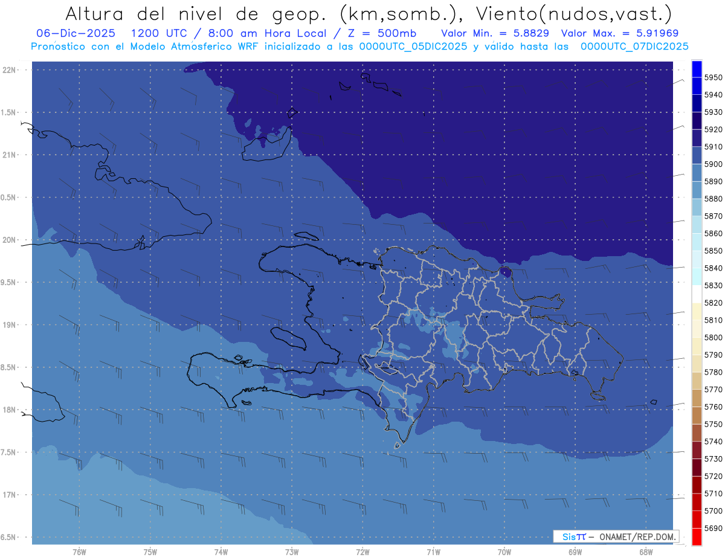This screenshot has width=725, height=560.
Task: Click the 'ONAMET/REP.DOM.' credit label
Action: tap(637, 536)
